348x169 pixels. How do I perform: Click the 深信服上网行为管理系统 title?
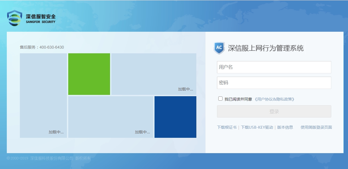coord(266,48)
